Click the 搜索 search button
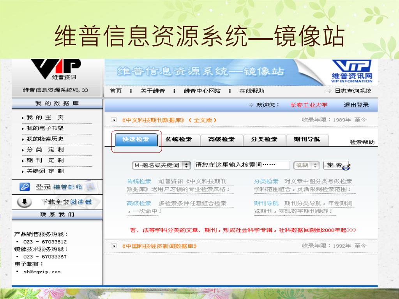The height and width of the screenshot is (299, 399). point(337,165)
